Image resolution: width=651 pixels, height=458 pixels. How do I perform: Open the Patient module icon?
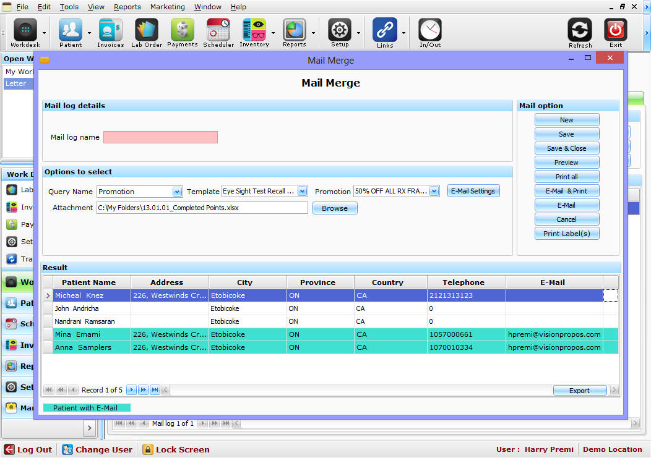point(71,31)
